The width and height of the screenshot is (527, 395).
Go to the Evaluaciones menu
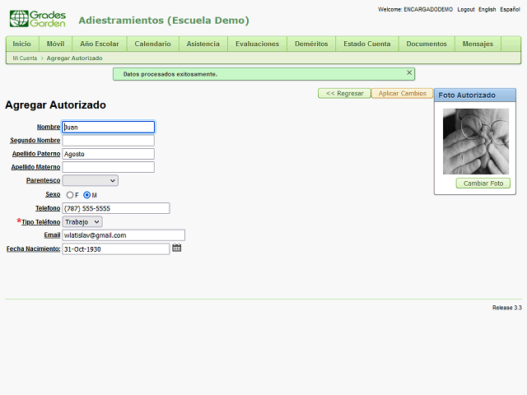[x=256, y=44]
